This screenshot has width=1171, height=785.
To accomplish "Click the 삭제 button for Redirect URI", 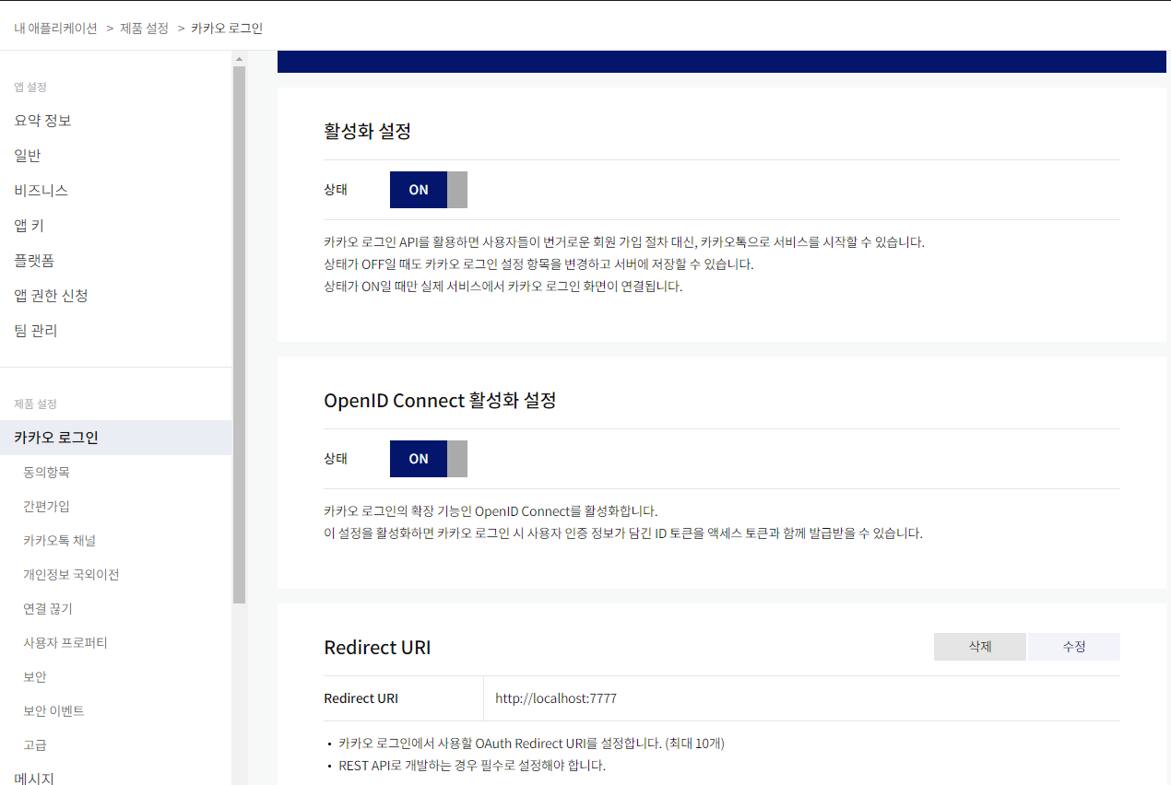I will click(x=980, y=647).
